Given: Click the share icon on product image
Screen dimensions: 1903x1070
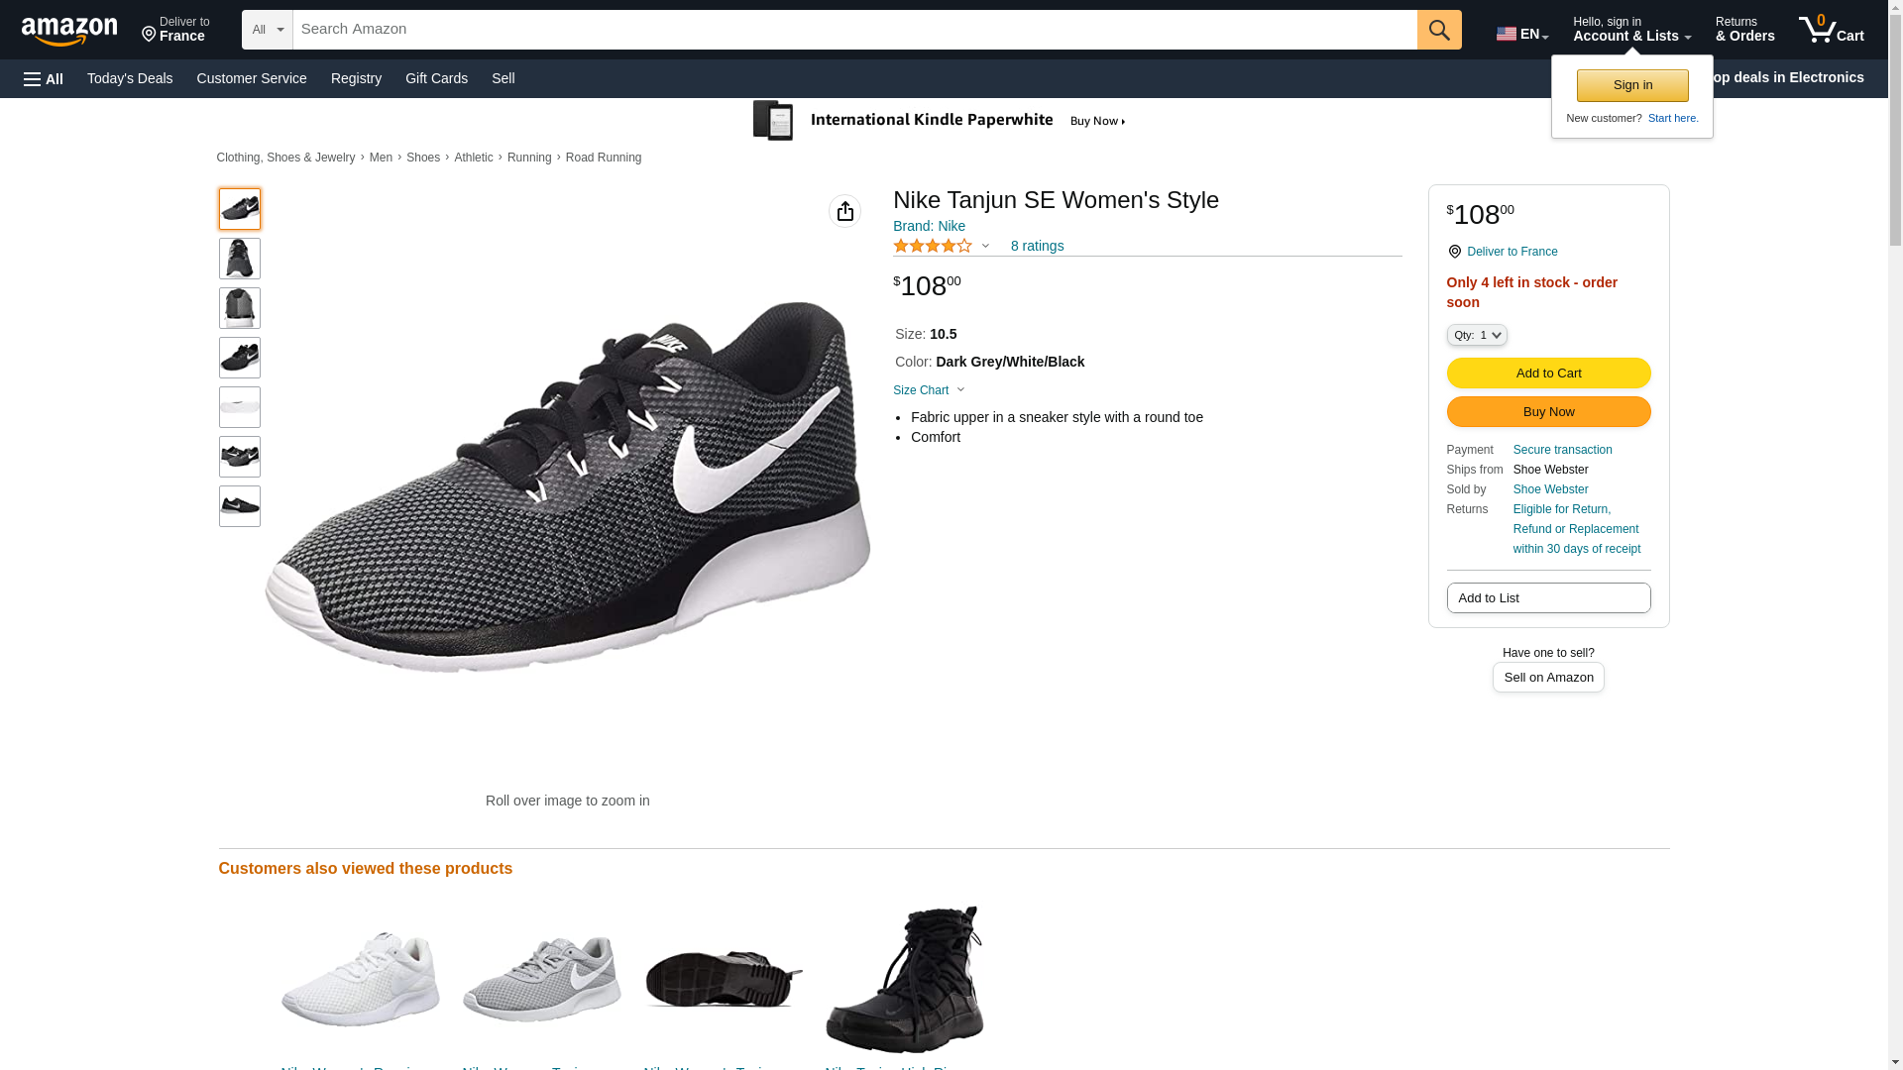Looking at the screenshot, I should point(844,211).
